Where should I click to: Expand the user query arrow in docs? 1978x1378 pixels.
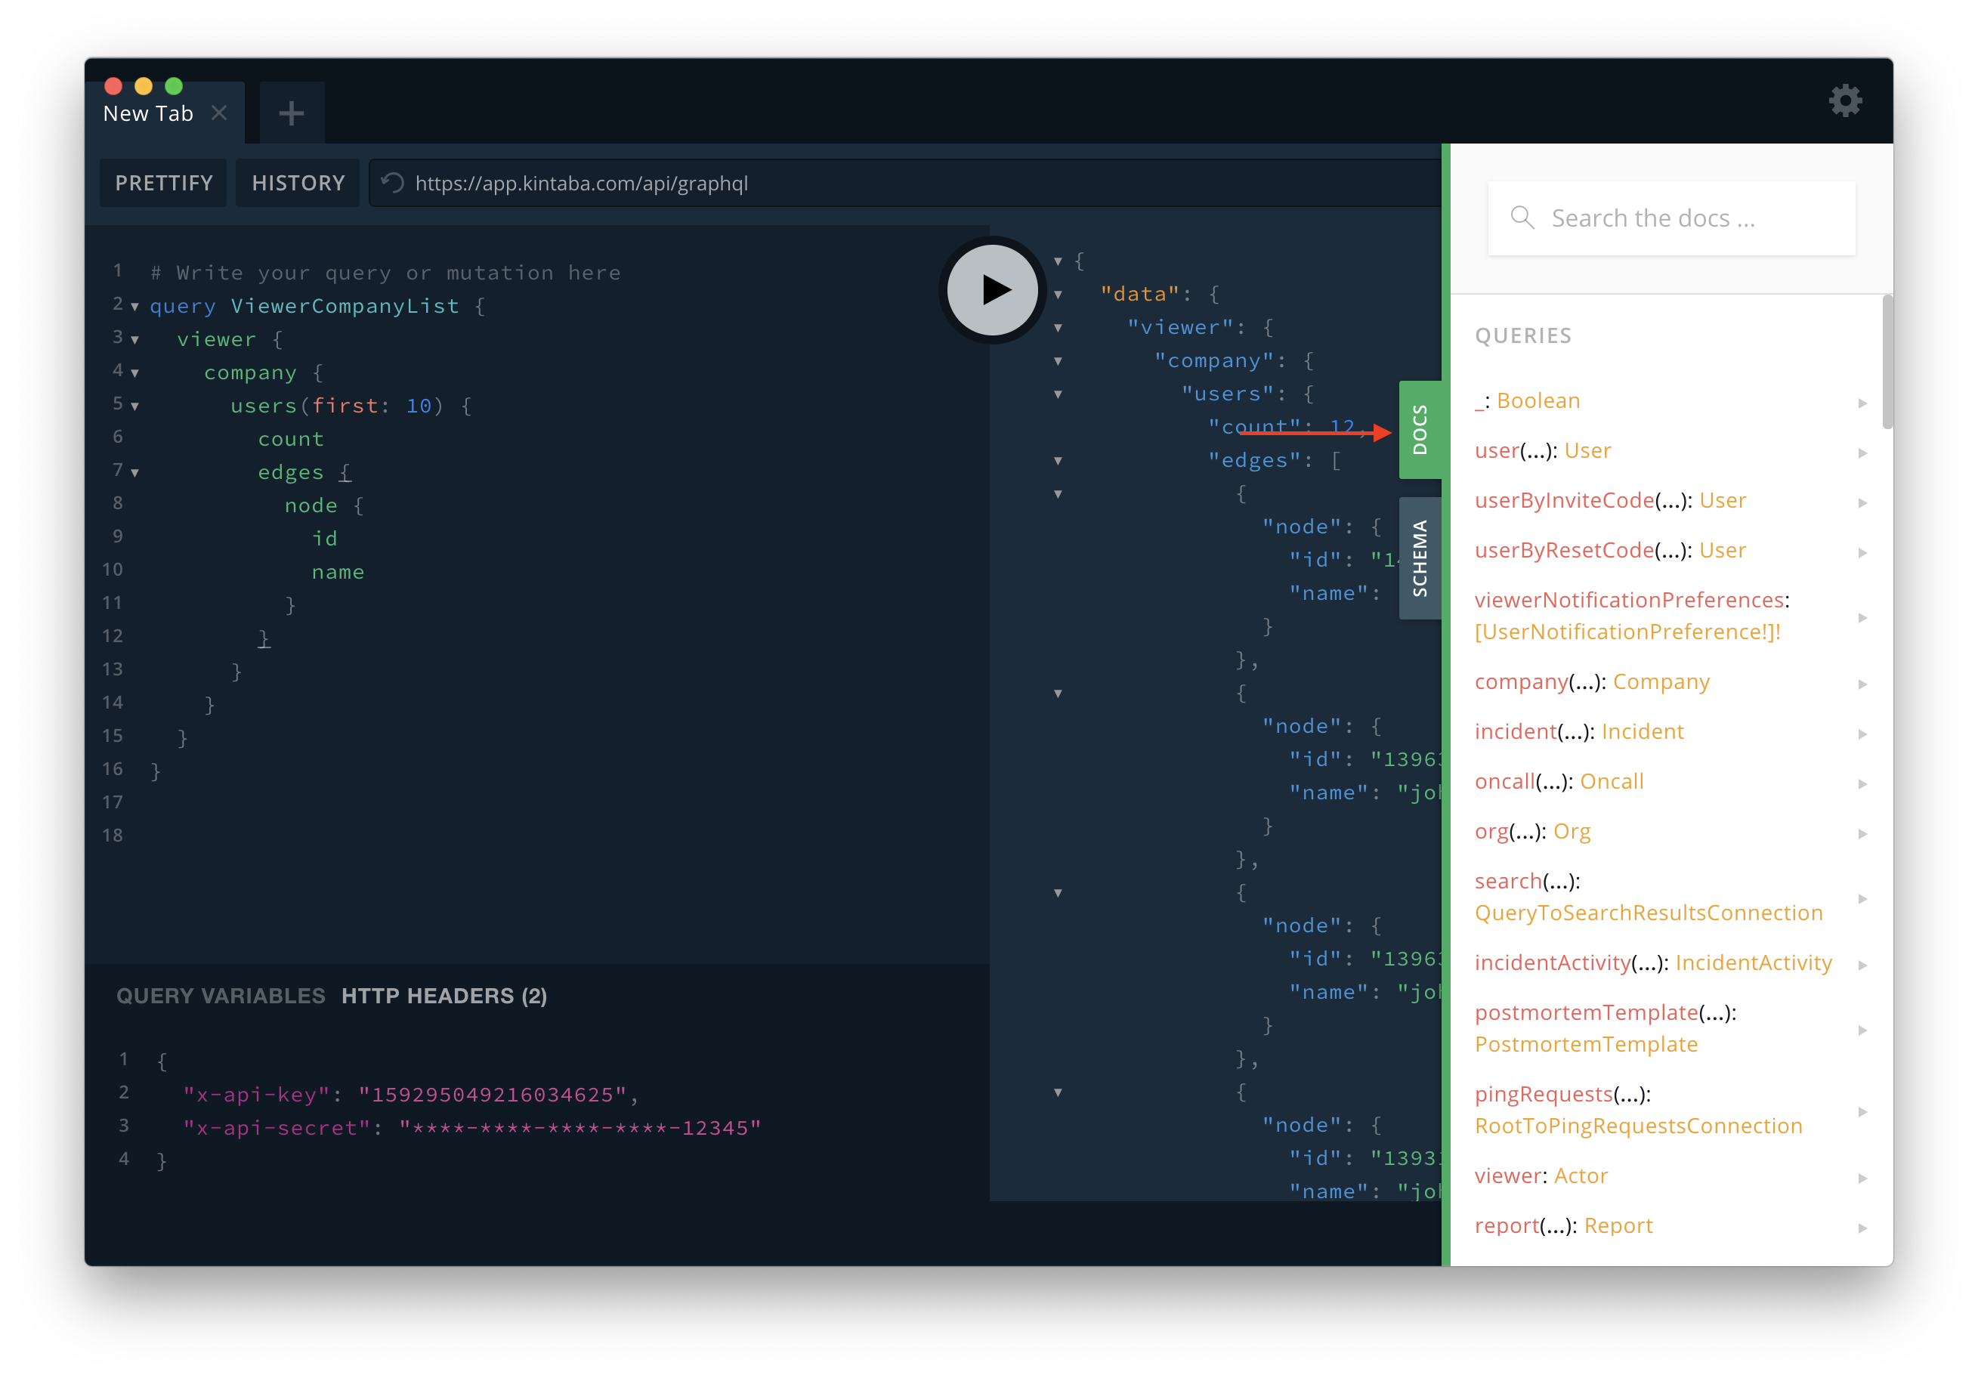coord(1862,453)
